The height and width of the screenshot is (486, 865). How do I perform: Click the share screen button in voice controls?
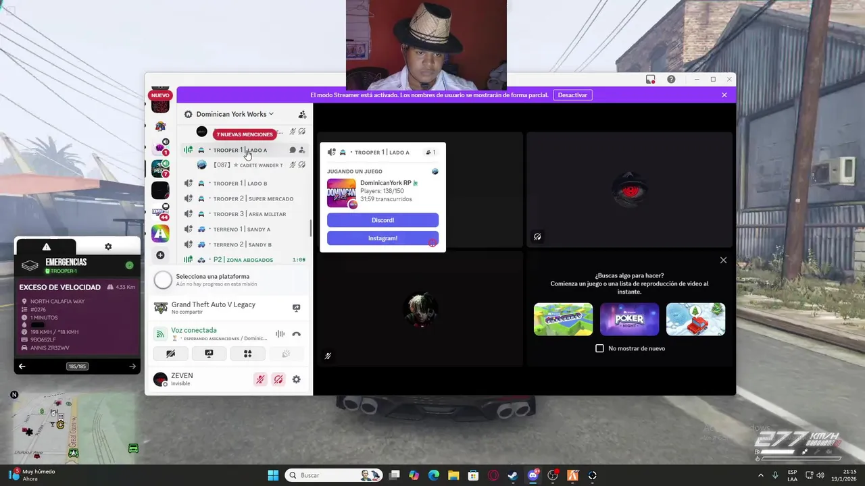[209, 354]
